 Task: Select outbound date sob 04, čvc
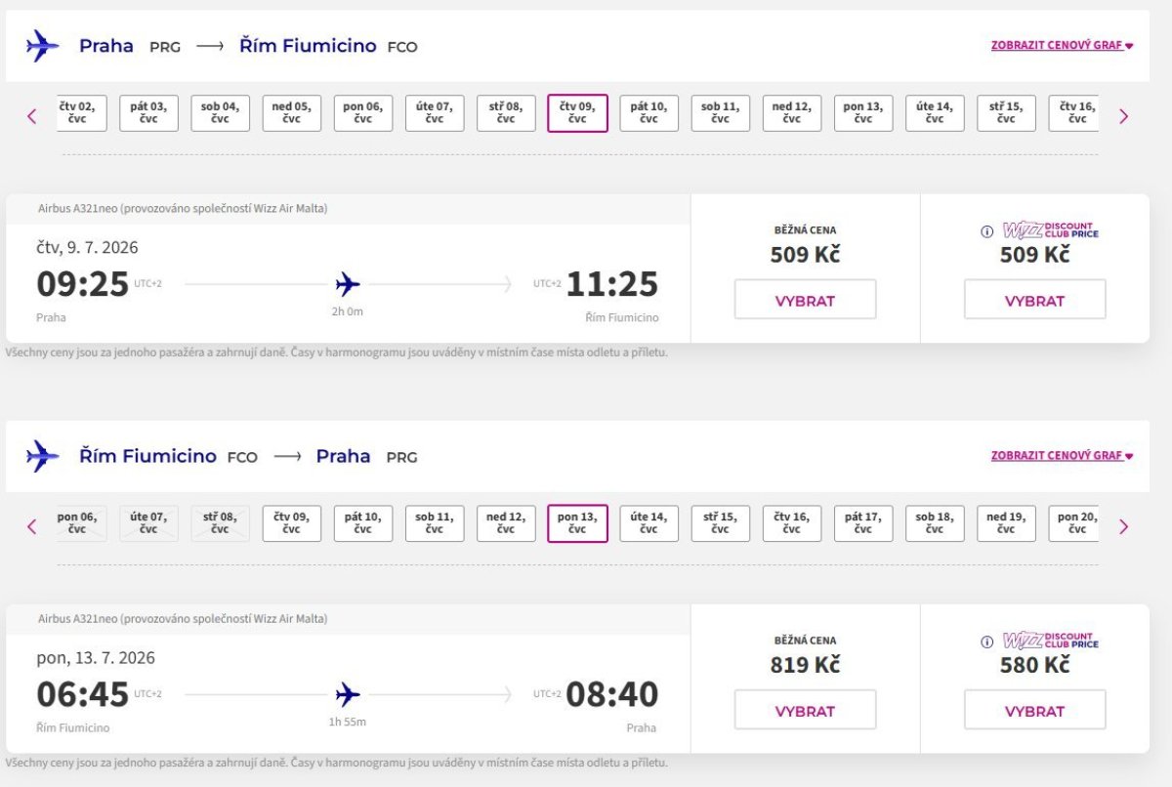[220, 113]
